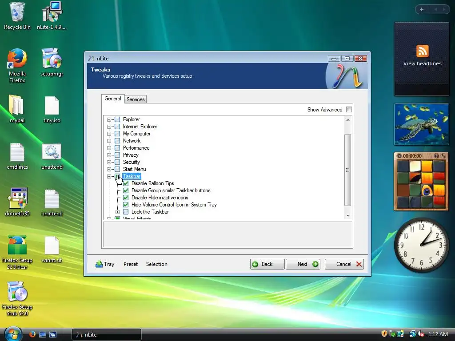455x341 pixels.
Task: Expand the Privacy tree node
Action: tap(109, 155)
